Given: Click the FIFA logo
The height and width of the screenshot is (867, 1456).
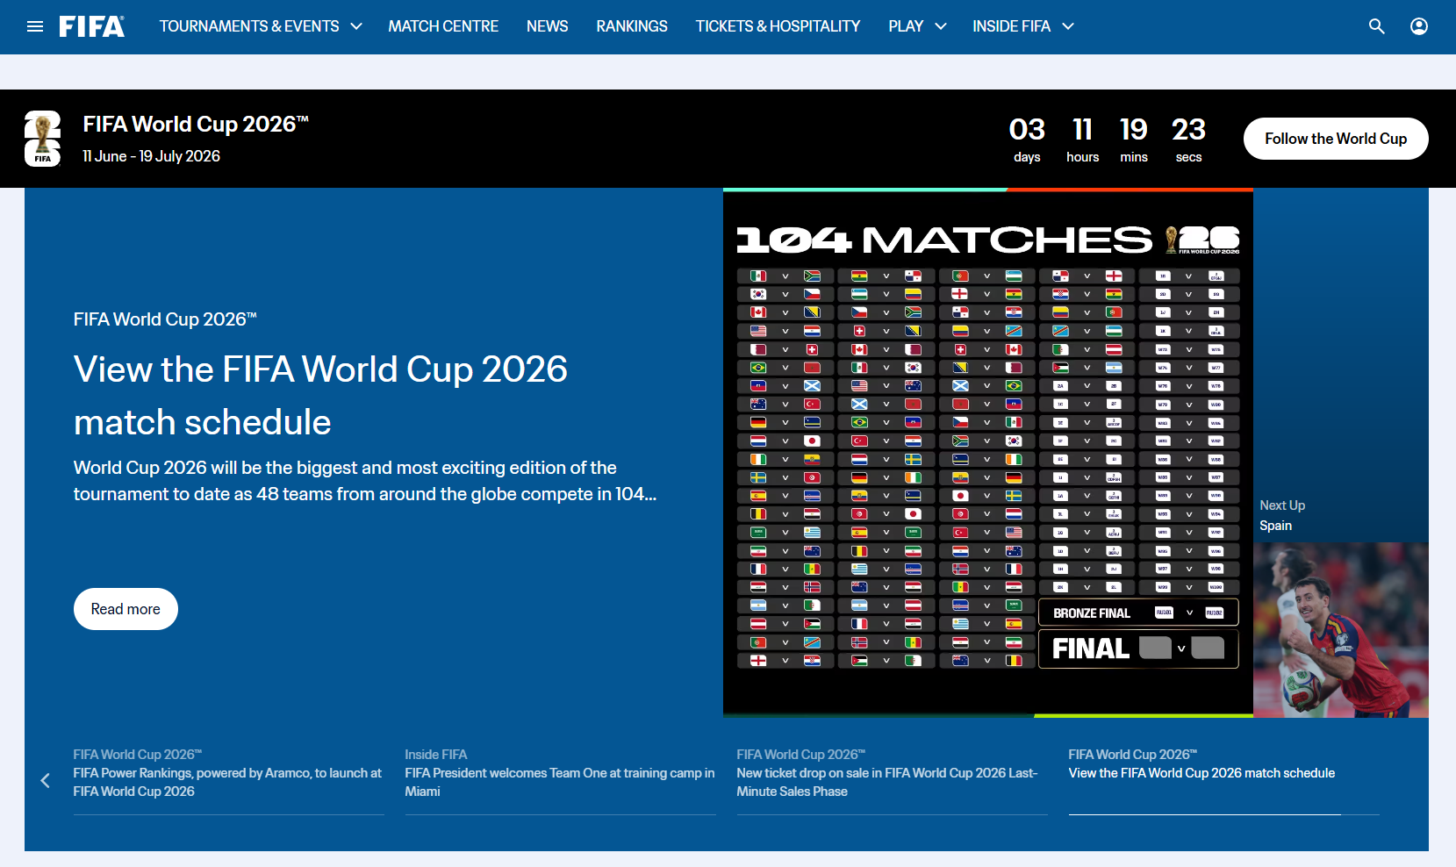Looking at the screenshot, I should click(x=92, y=26).
